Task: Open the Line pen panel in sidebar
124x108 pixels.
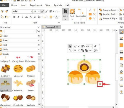Action: (121, 39)
